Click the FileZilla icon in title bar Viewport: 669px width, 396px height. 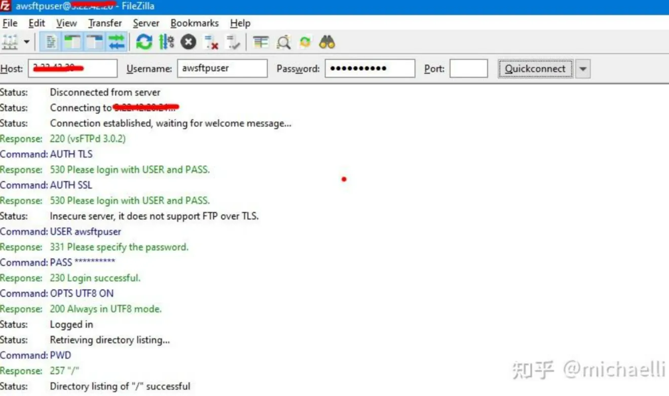[6, 7]
